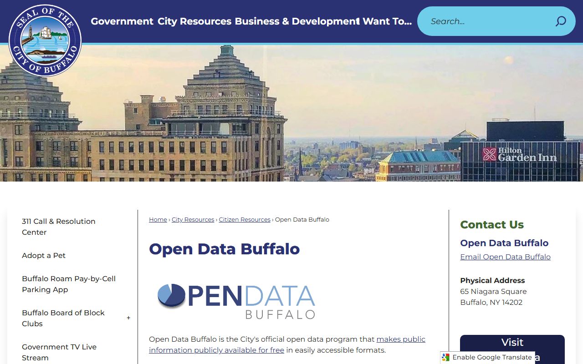The width and height of the screenshot is (583, 364).
Task: Click into the Search input field
Action: pos(486,21)
